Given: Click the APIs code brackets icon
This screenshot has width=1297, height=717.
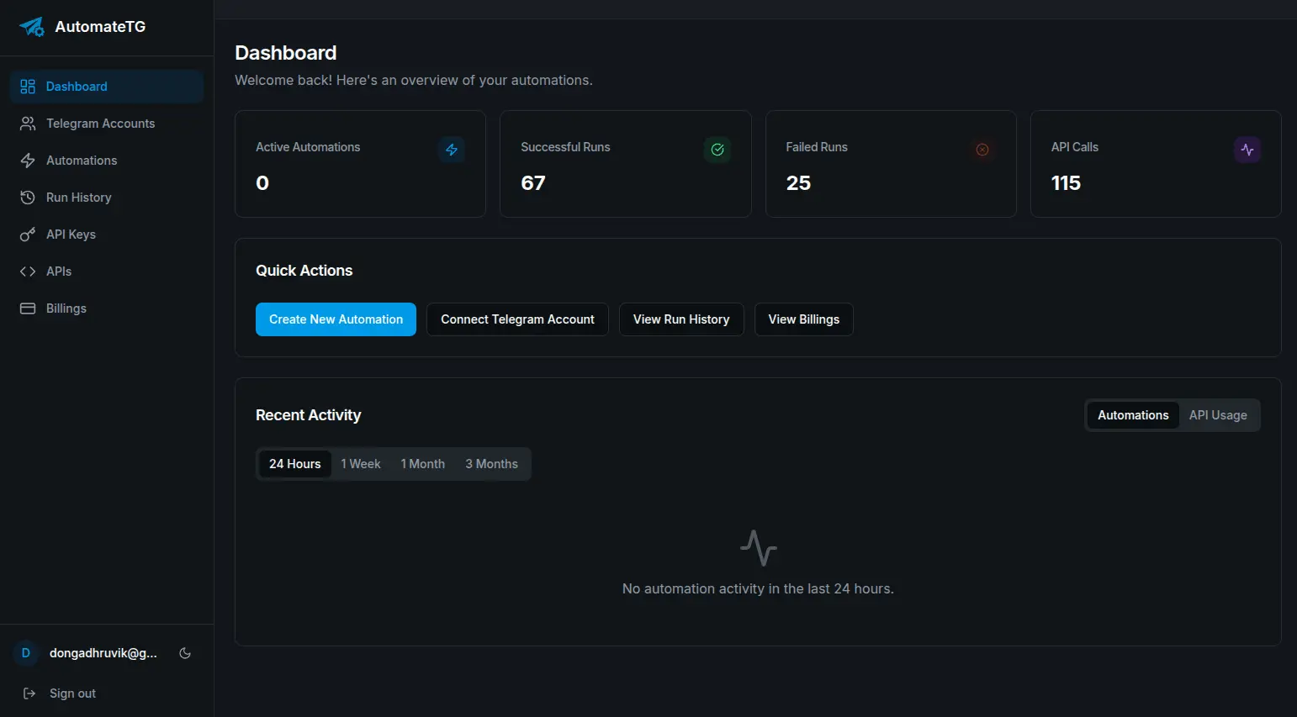Looking at the screenshot, I should point(28,272).
